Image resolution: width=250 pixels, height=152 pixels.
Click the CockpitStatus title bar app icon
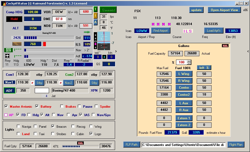(x=4, y=3)
